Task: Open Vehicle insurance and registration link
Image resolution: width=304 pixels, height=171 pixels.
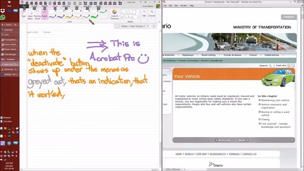Action: (x=274, y=106)
